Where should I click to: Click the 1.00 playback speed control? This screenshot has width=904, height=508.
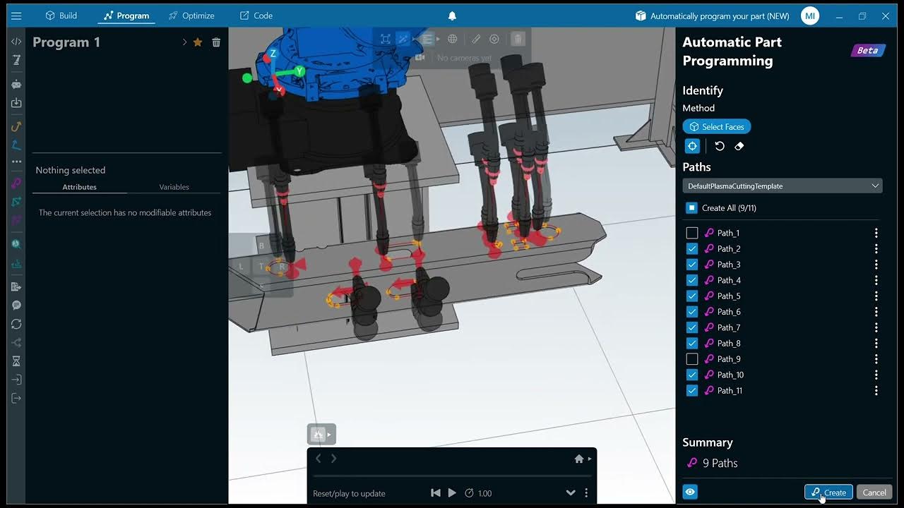pyautogui.click(x=479, y=493)
